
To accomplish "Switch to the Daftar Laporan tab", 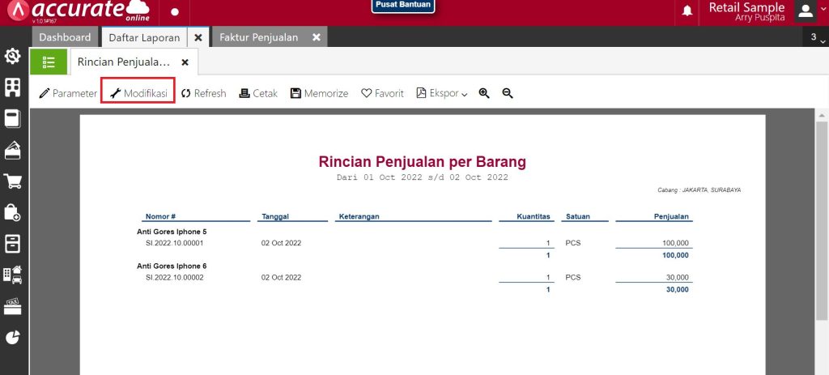I will pos(144,37).
